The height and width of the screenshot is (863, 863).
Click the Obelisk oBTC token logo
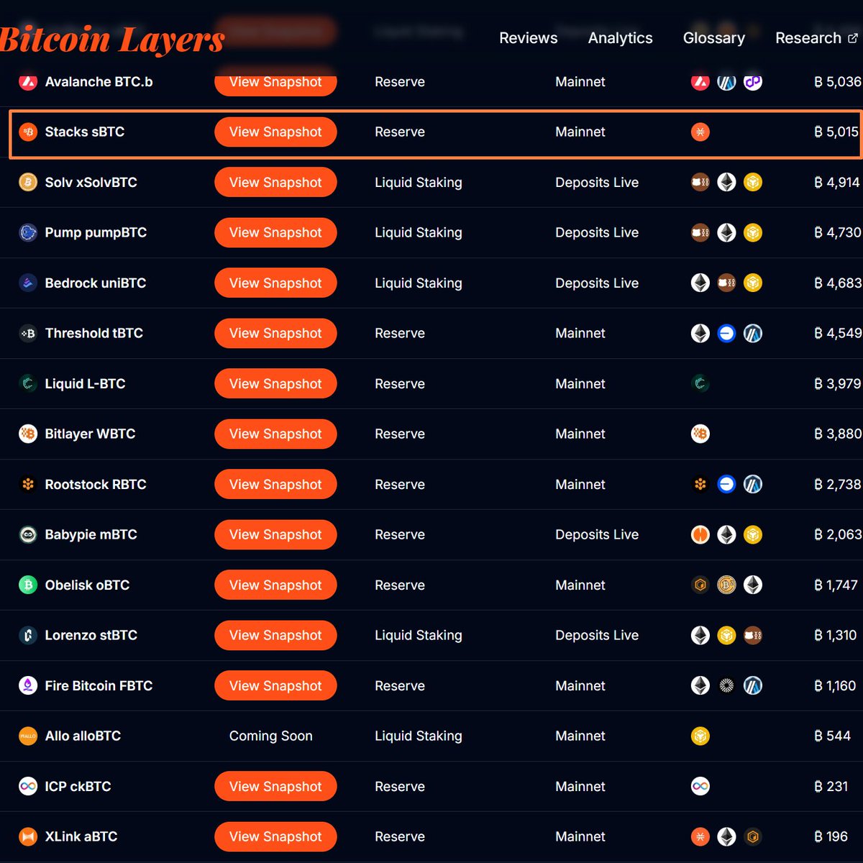[28, 585]
